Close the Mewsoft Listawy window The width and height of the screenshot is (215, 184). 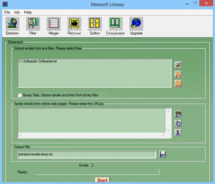[206, 3]
